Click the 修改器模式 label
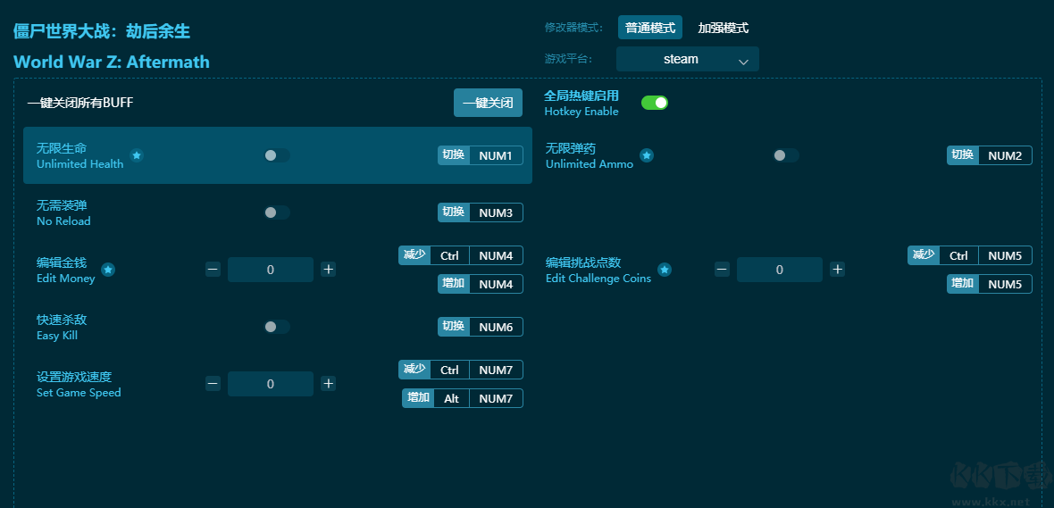Screen dimensions: 1054x508 (574, 28)
